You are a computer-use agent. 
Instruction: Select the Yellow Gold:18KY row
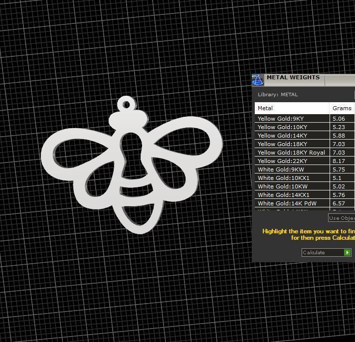[x=305, y=144]
